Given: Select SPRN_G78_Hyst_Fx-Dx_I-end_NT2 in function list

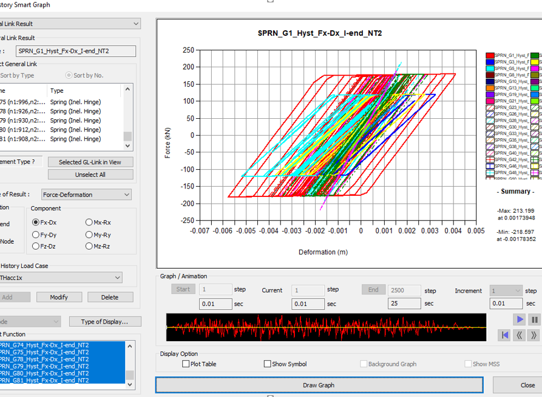Looking at the screenshot, I should coord(63,359).
